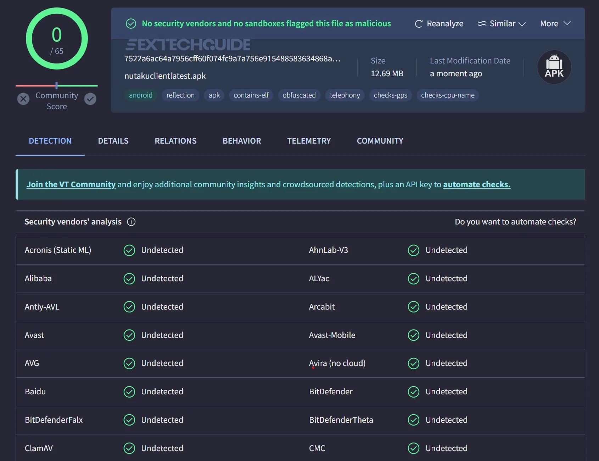This screenshot has height=461, width=599.
Task: Open the Similar dropdown chevron
Action: tap(522, 24)
